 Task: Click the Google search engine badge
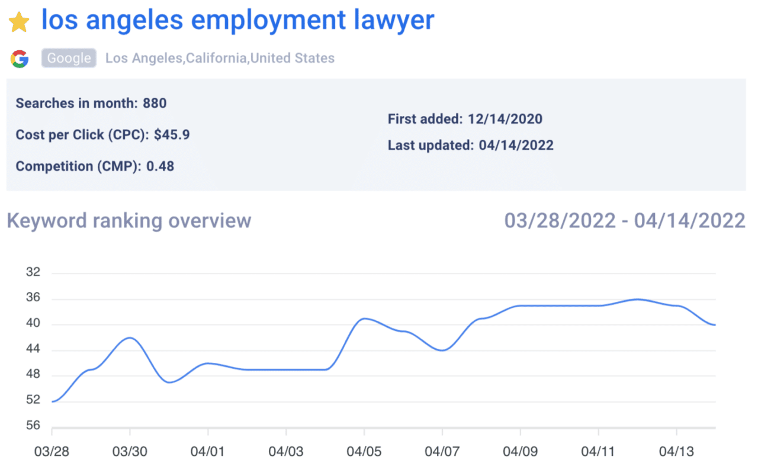[x=69, y=58]
